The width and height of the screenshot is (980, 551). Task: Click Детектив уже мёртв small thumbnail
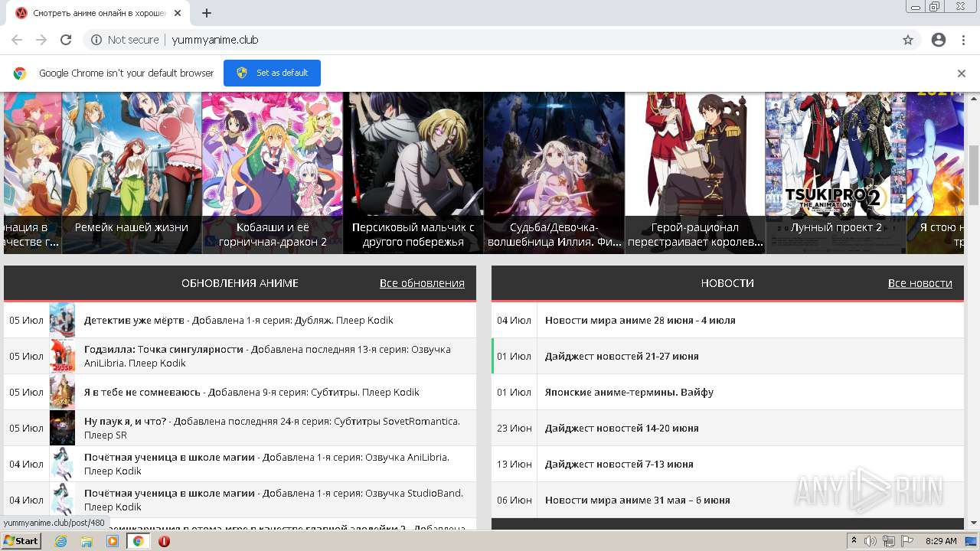(x=62, y=320)
